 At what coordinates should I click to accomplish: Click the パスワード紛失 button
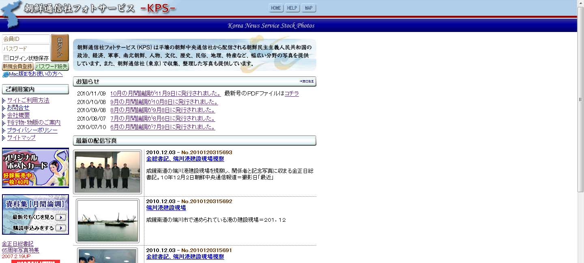pos(52,66)
